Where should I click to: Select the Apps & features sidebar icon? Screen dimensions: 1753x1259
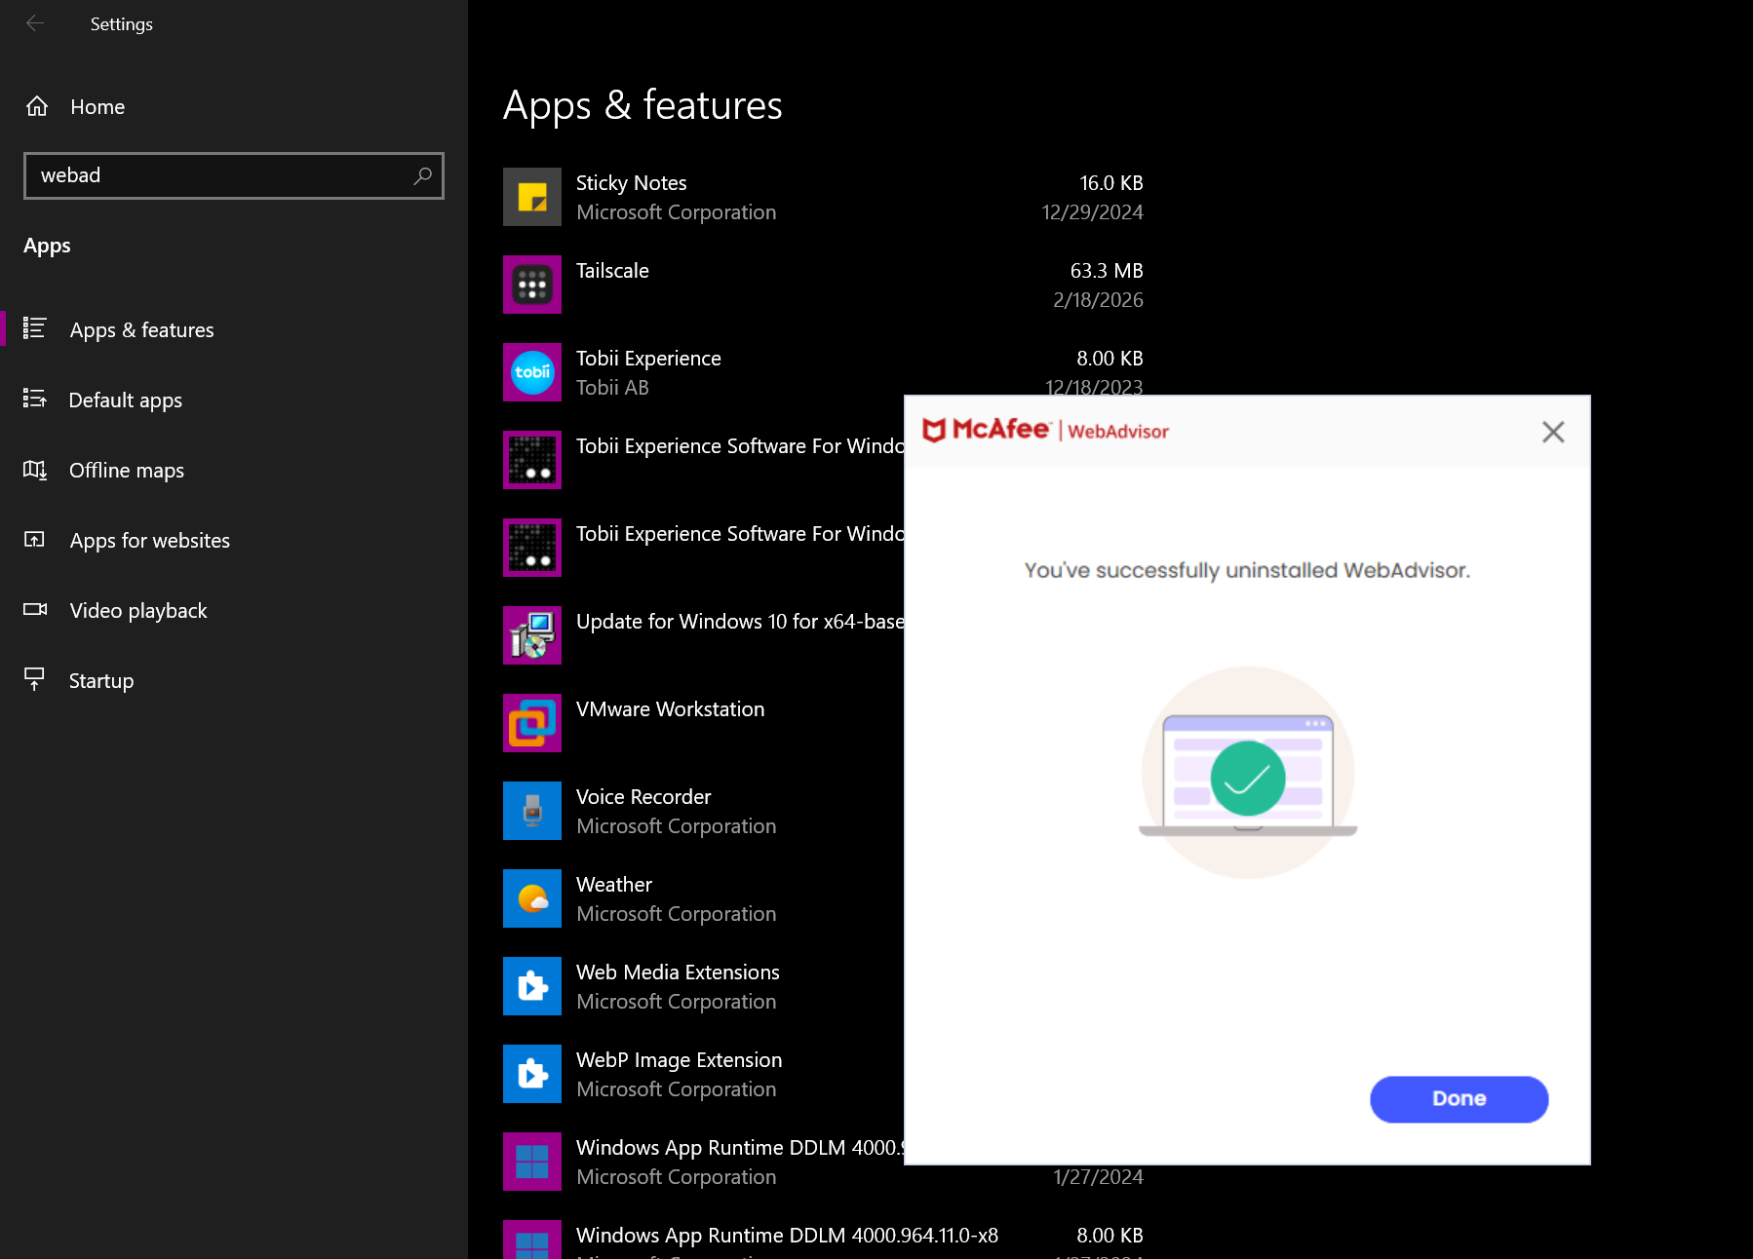35,329
